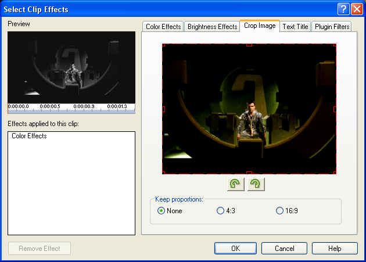Rotate image counterclockwise with left arrow button

235,184
